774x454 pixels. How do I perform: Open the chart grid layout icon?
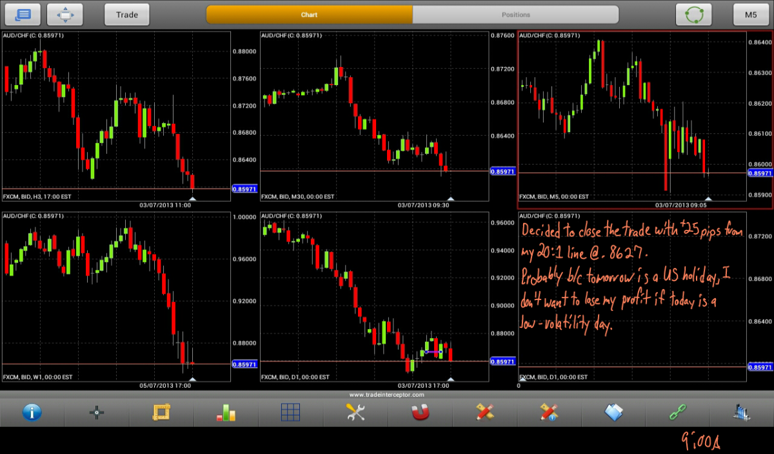pos(291,412)
